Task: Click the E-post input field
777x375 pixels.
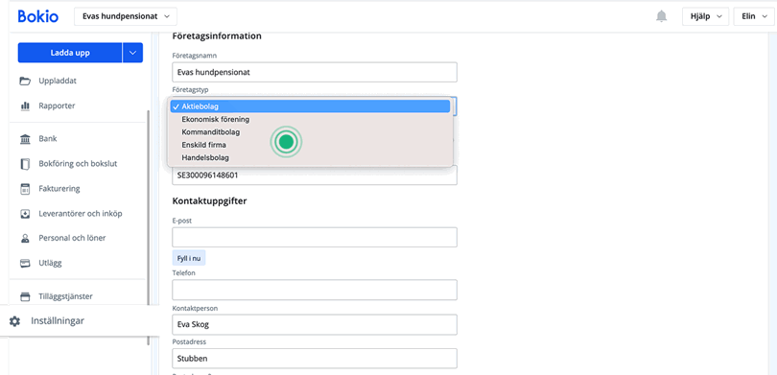Action: 315,237
